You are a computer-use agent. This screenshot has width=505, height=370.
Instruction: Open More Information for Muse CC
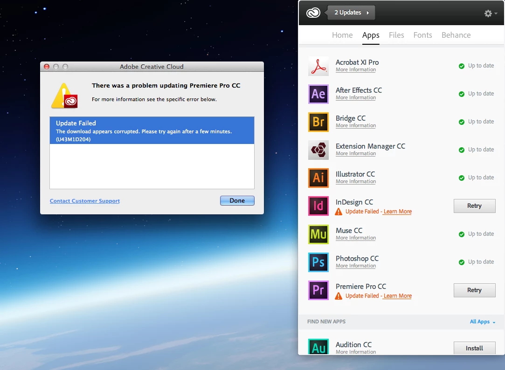pyautogui.click(x=356, y=238)
